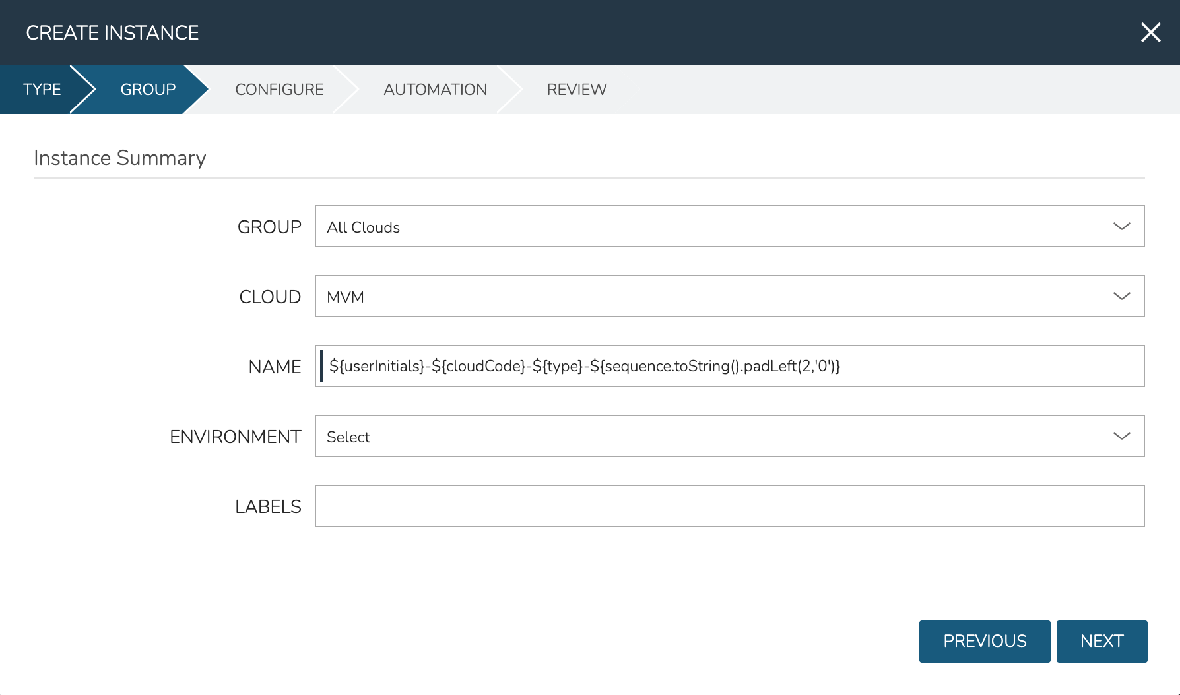Click the LABELS field label
This screenshot has height=695, width=1180.
268,507
